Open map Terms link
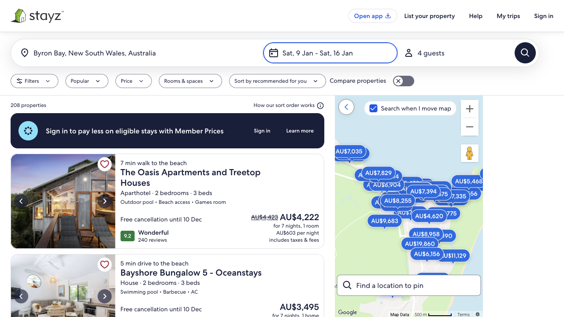The image size is (564, 317). 464,314
